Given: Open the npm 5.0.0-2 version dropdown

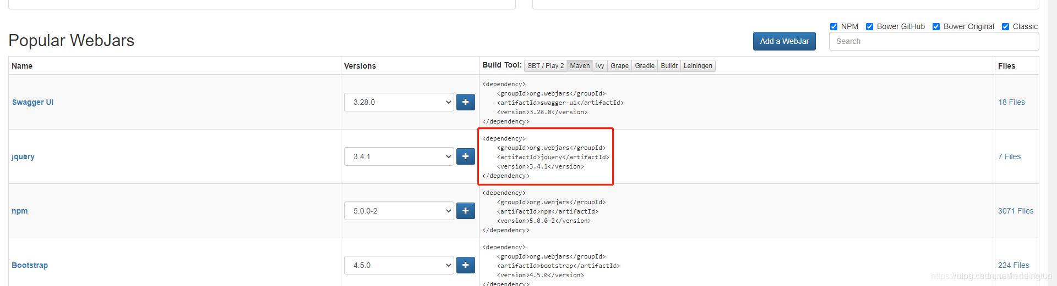Looking at the screenshot, I should 399,211.
